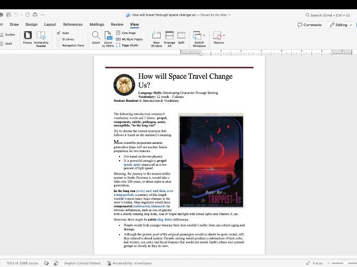Select the TRAPPIST-1e poster image
Screen dimensions: 357x267
click(211, 160)
